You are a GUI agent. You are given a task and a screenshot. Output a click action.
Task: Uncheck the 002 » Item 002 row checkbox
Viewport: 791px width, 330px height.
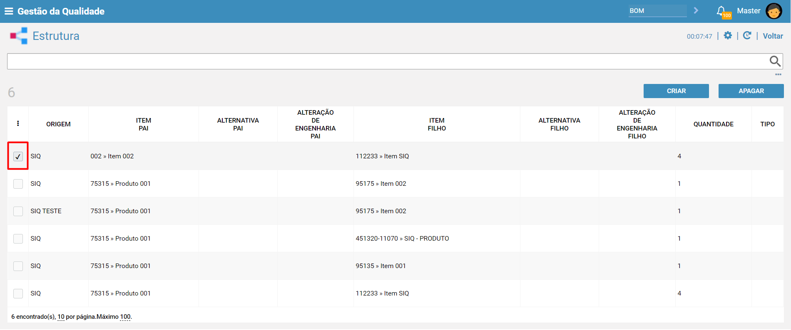click(x=18, y=156)
